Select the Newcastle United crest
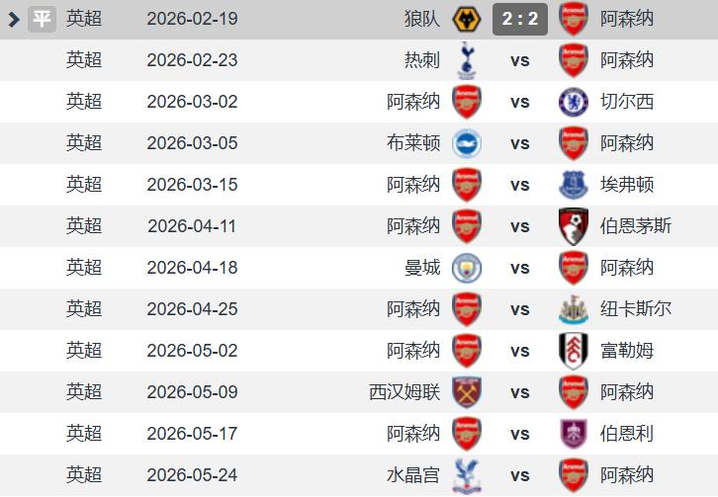 pyautogui.click(x=574, y=309)
